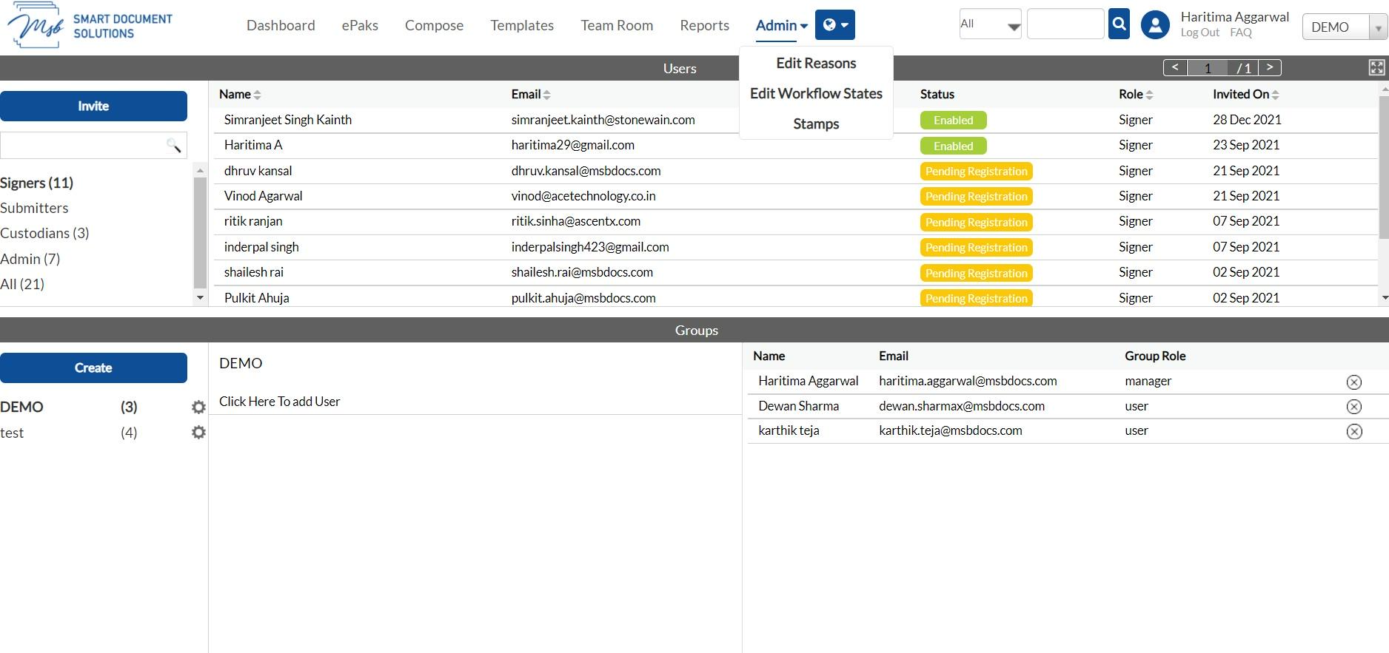Image resolution: width=1389 pixels, height=653 pixels.
Task: Open the DEMO account dropdown
Action: coord(1344,27)
